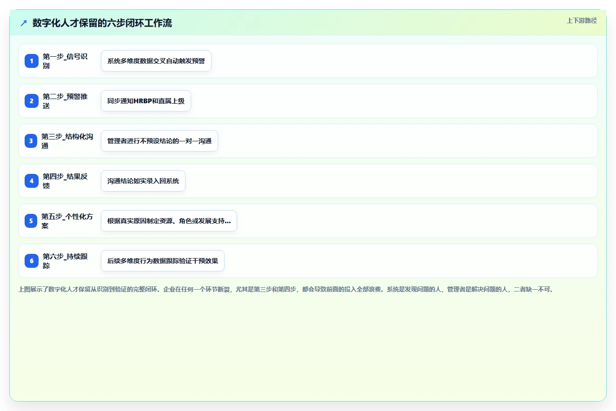Click the 沟通结论如实录入回系统 chip
The image size is (616, 411).
143,181
